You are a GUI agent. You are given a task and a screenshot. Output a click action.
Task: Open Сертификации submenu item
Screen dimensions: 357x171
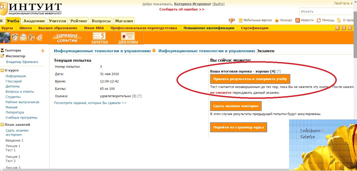coord(255,28)
